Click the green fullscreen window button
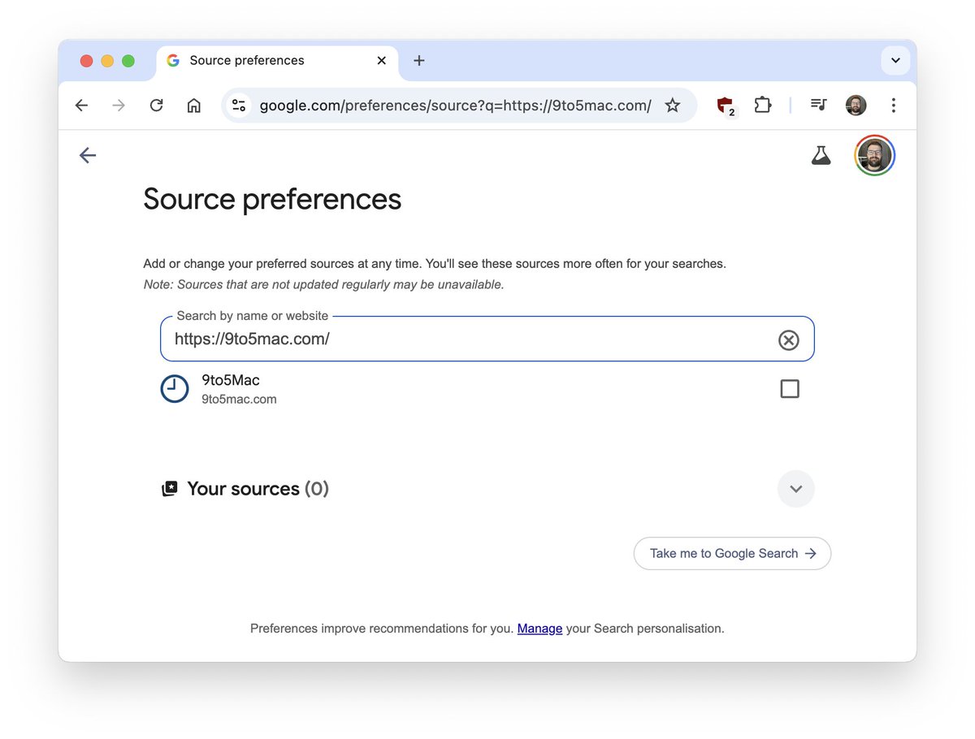Viewport: 975px width, 739px height. (128, 61)
